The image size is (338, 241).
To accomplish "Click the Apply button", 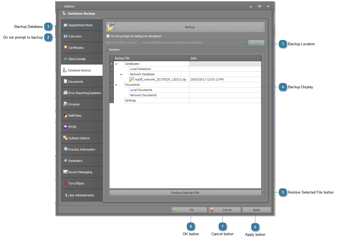I will (x=256, y=210).
